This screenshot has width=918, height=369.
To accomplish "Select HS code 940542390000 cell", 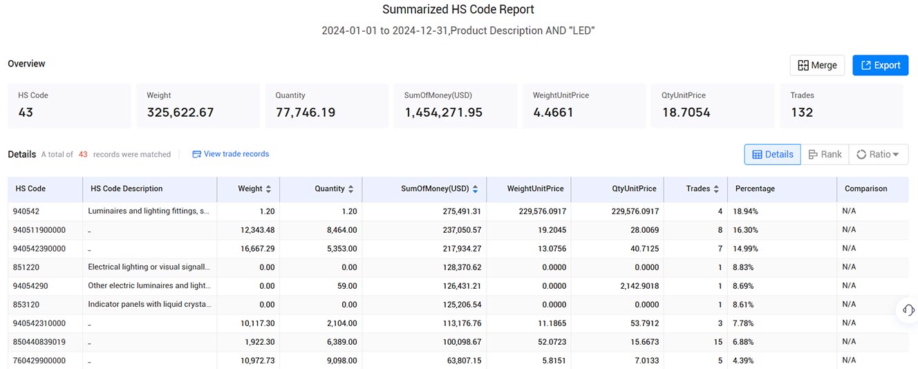I will 39,248.
